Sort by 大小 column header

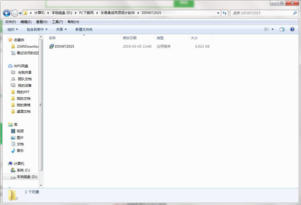(x=200, y=38)
